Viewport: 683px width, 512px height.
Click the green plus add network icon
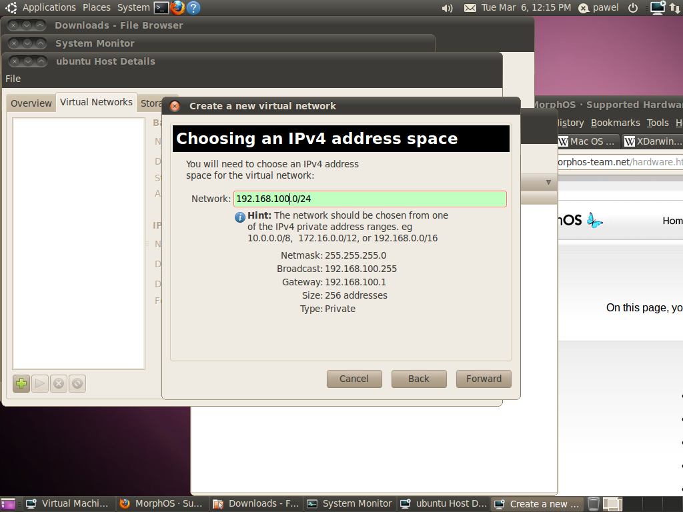tap(21, 383)
